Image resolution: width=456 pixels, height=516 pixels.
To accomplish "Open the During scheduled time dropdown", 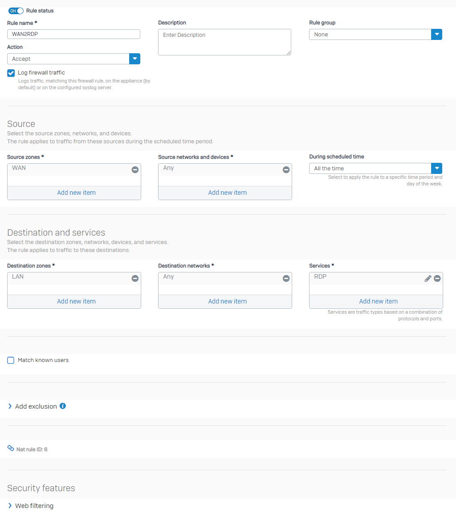I will pyautogui.click(x=375, y=169).
